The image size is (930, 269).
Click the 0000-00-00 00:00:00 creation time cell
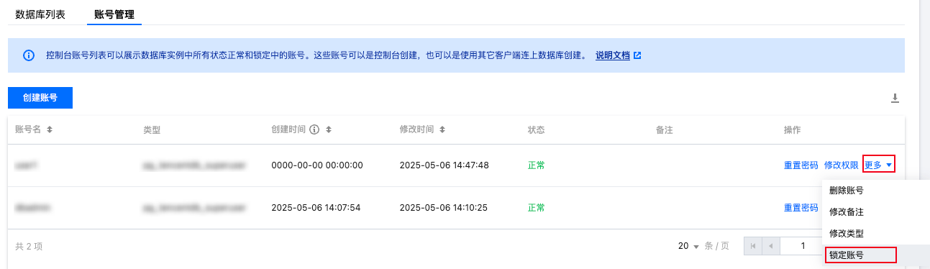click(317, 165)
